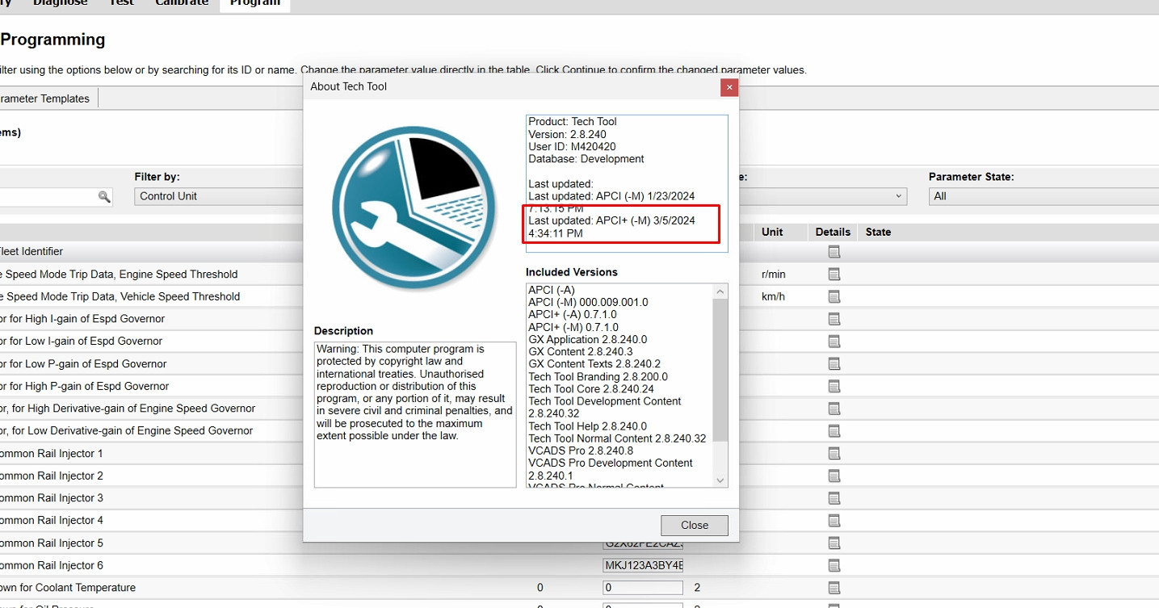This screenshot has width=1159, height=608.
Task: Close the About Tech Tool dialog
Action: [x=694, y=525]
